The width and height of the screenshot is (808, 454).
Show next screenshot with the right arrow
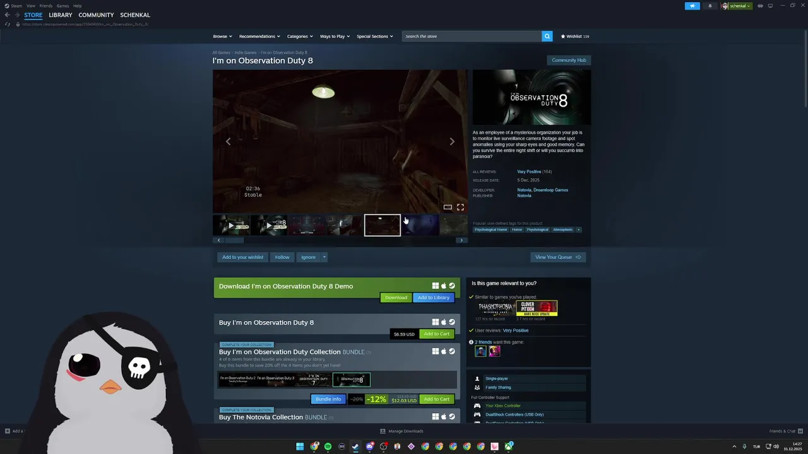click(452, 141)
